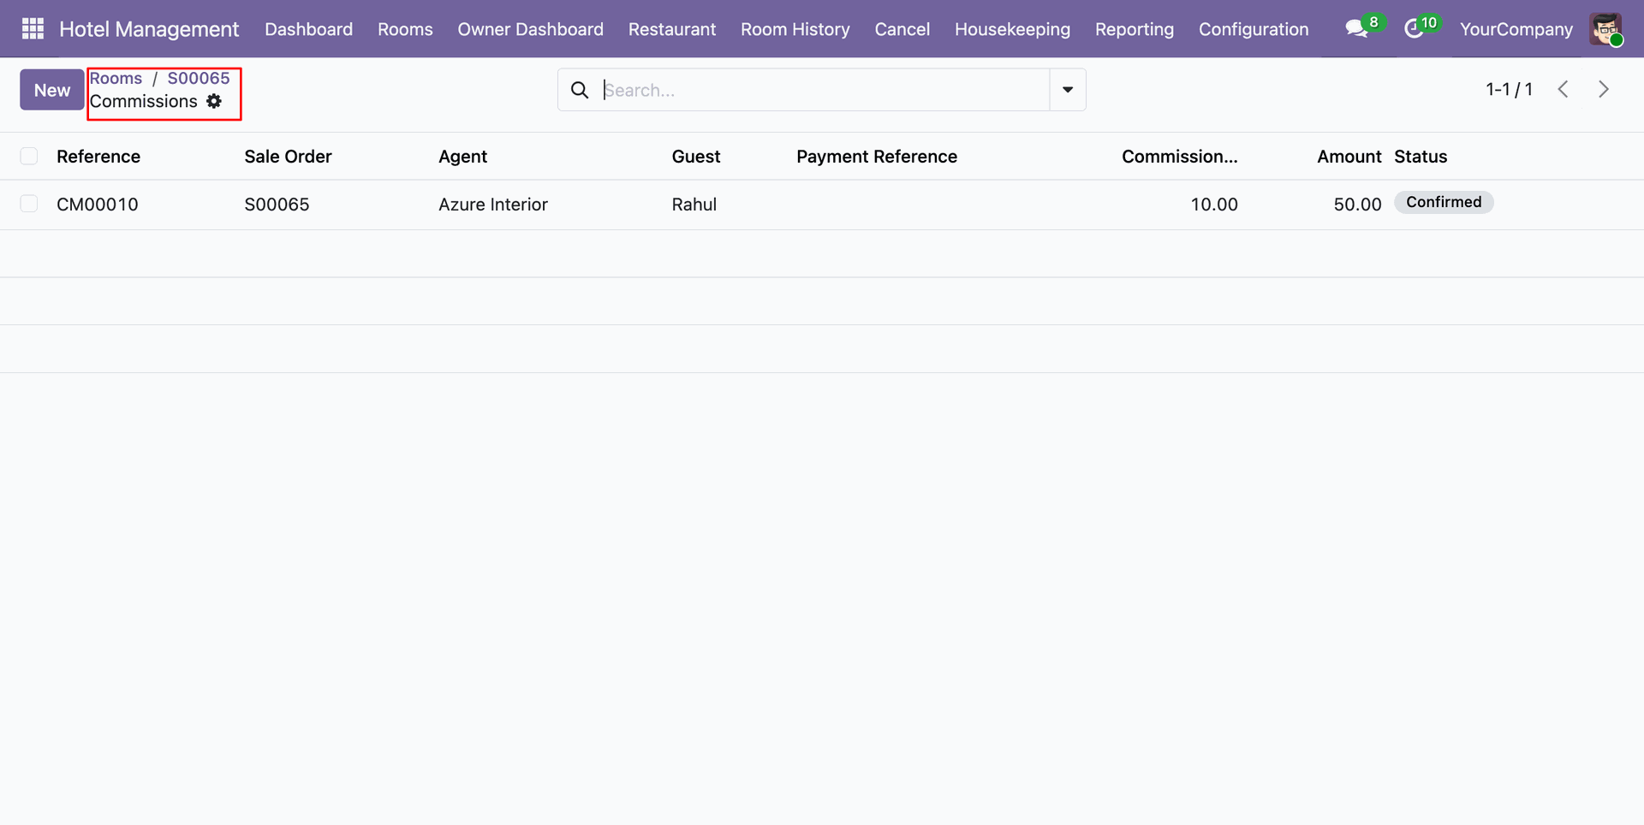Open record CM00010

click(x=98, y=205)
